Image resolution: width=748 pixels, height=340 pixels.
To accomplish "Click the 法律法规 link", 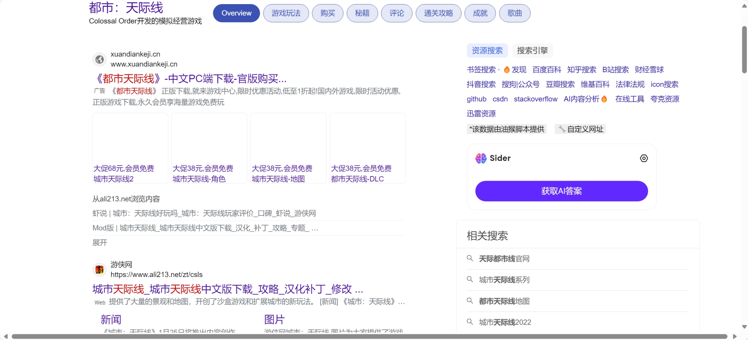I will [630, 84].
